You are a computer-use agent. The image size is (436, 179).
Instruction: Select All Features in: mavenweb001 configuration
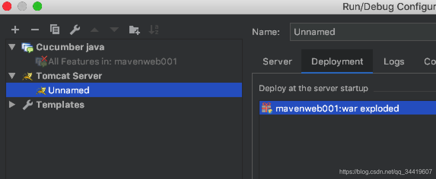pos(113,61)
